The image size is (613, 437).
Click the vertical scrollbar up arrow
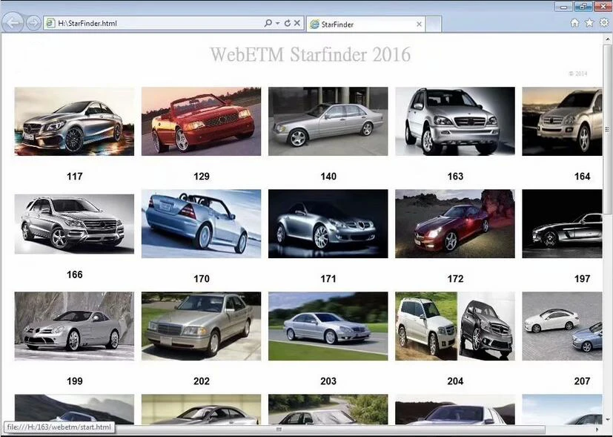[x=608, y=39]
